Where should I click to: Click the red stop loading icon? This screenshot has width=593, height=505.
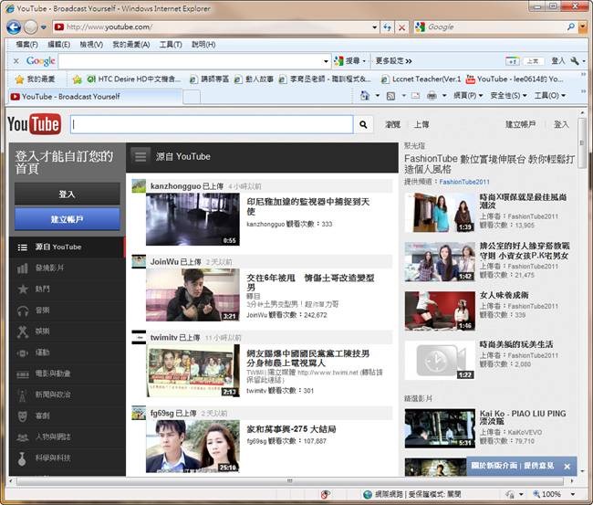(x=401, y=27)
